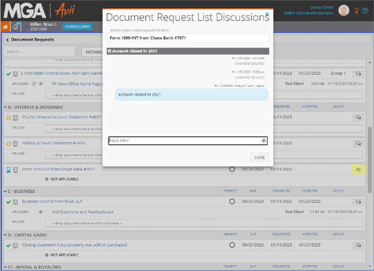Open highlighted discussion for Form 1099-INT row

[358, 170]
